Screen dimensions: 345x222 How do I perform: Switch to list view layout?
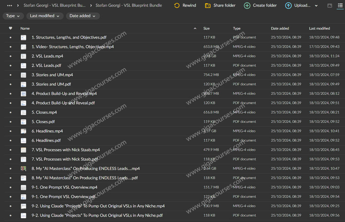coord(340,6)
